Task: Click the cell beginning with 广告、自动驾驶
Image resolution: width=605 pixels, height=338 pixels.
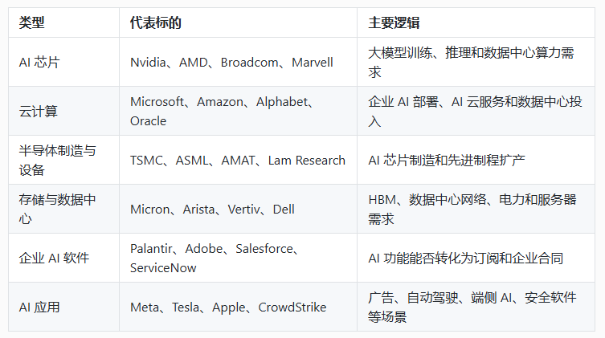Action: [476, 307]
